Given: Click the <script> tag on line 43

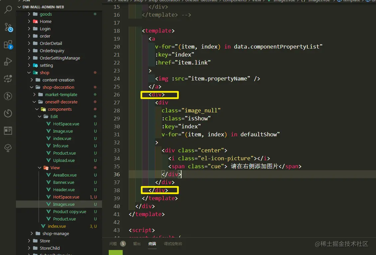Looking at the screenshot, I should click(x=142, y=230).
